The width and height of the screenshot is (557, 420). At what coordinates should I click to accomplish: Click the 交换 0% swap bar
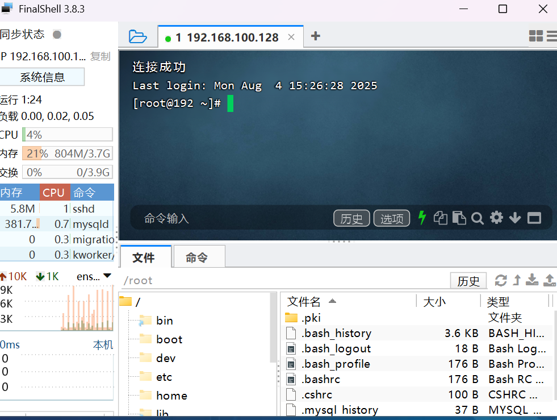click(68, 172)
